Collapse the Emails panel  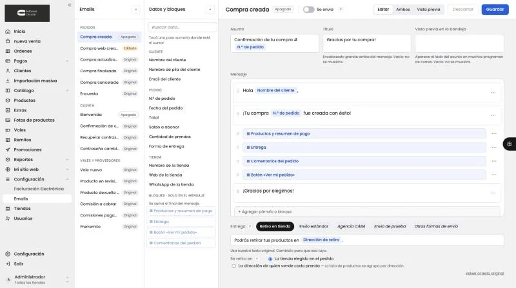click(x=136, y=10)
